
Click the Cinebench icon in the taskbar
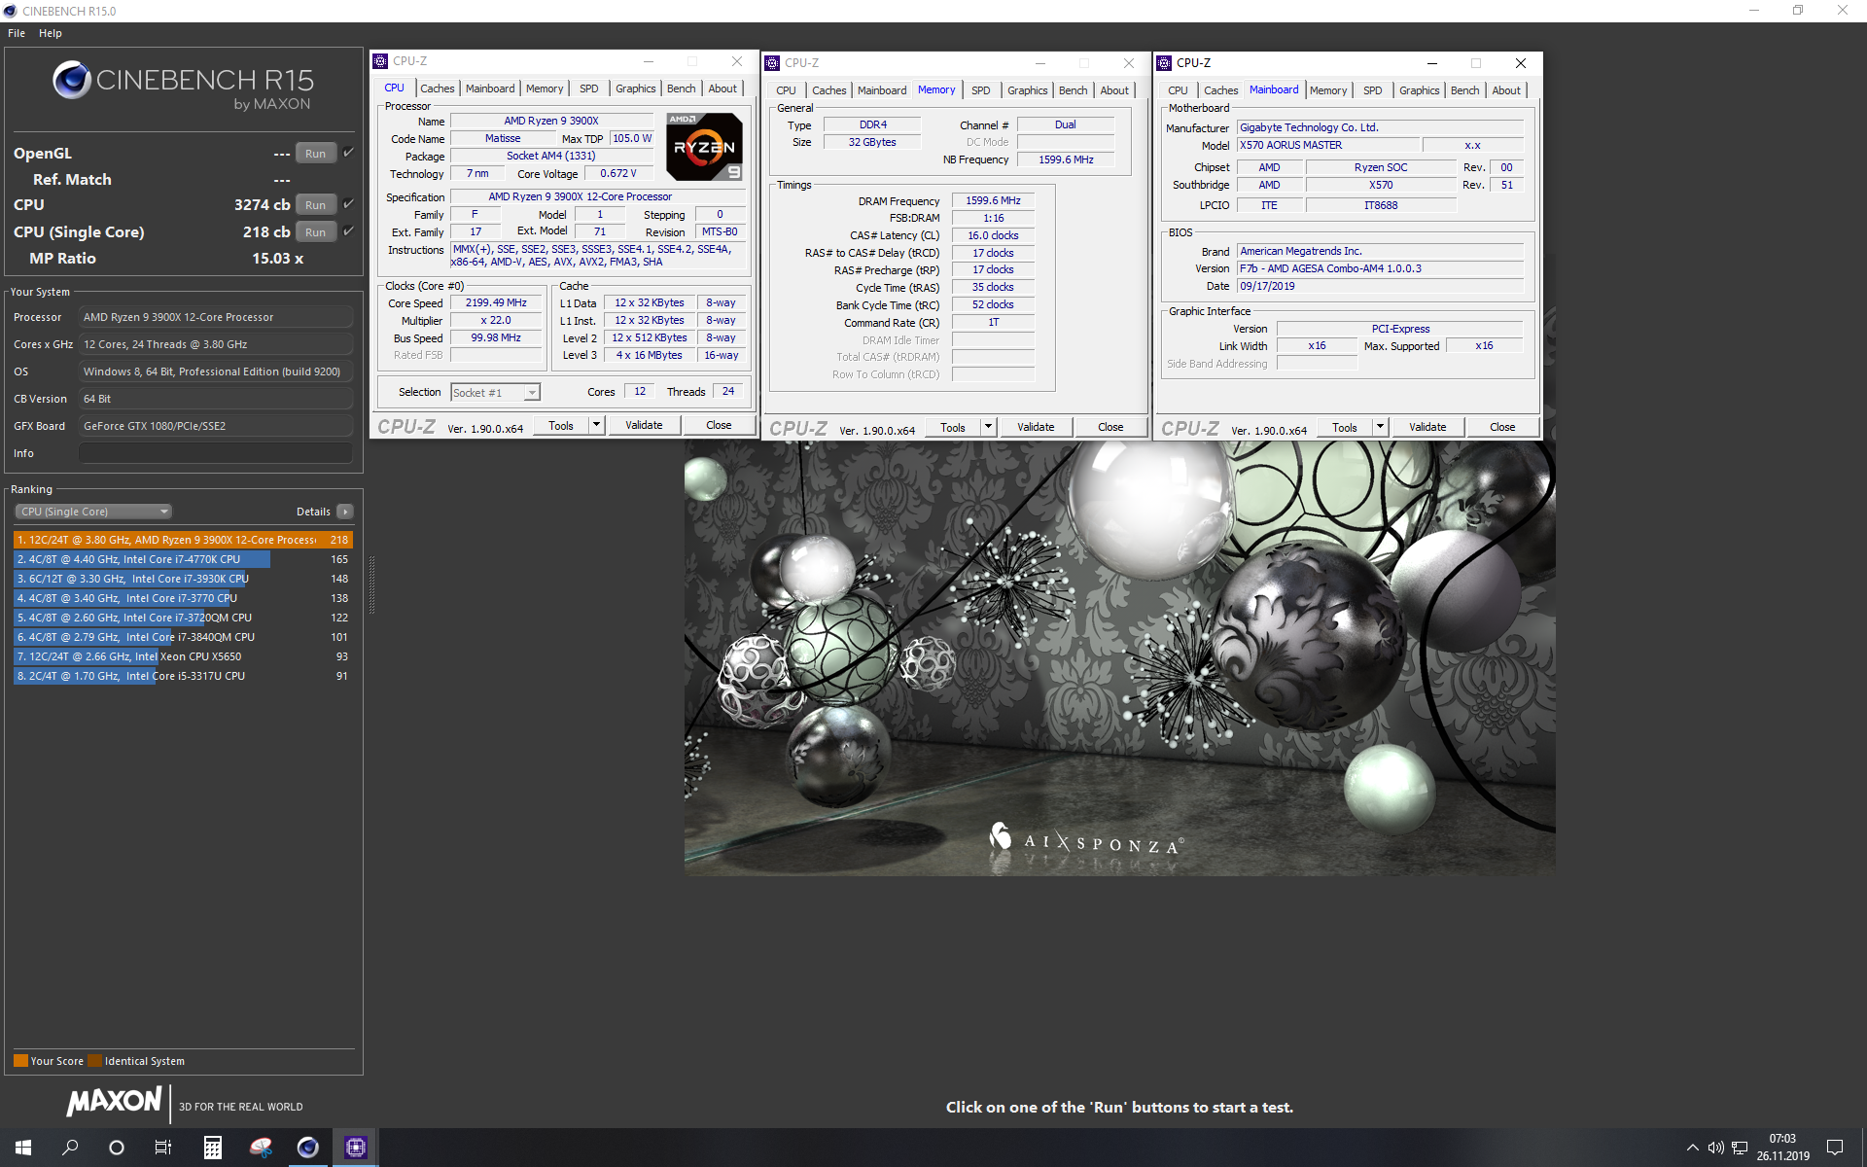pos(307,1148)
